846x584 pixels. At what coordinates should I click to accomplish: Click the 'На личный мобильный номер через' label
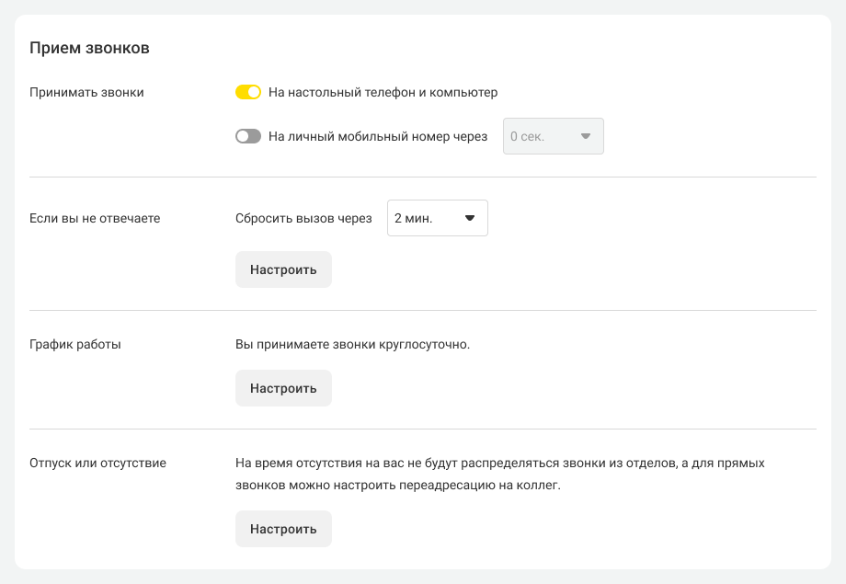[x=378, y=136]
